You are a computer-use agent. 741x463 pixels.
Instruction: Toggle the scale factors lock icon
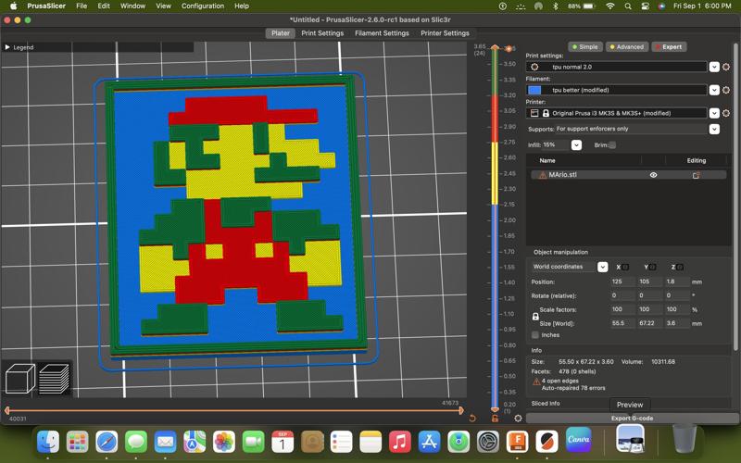click(x=535, y=317)
